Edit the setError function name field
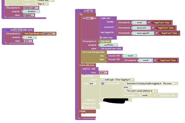Screen dimensions: 185x123 (18, 30)
